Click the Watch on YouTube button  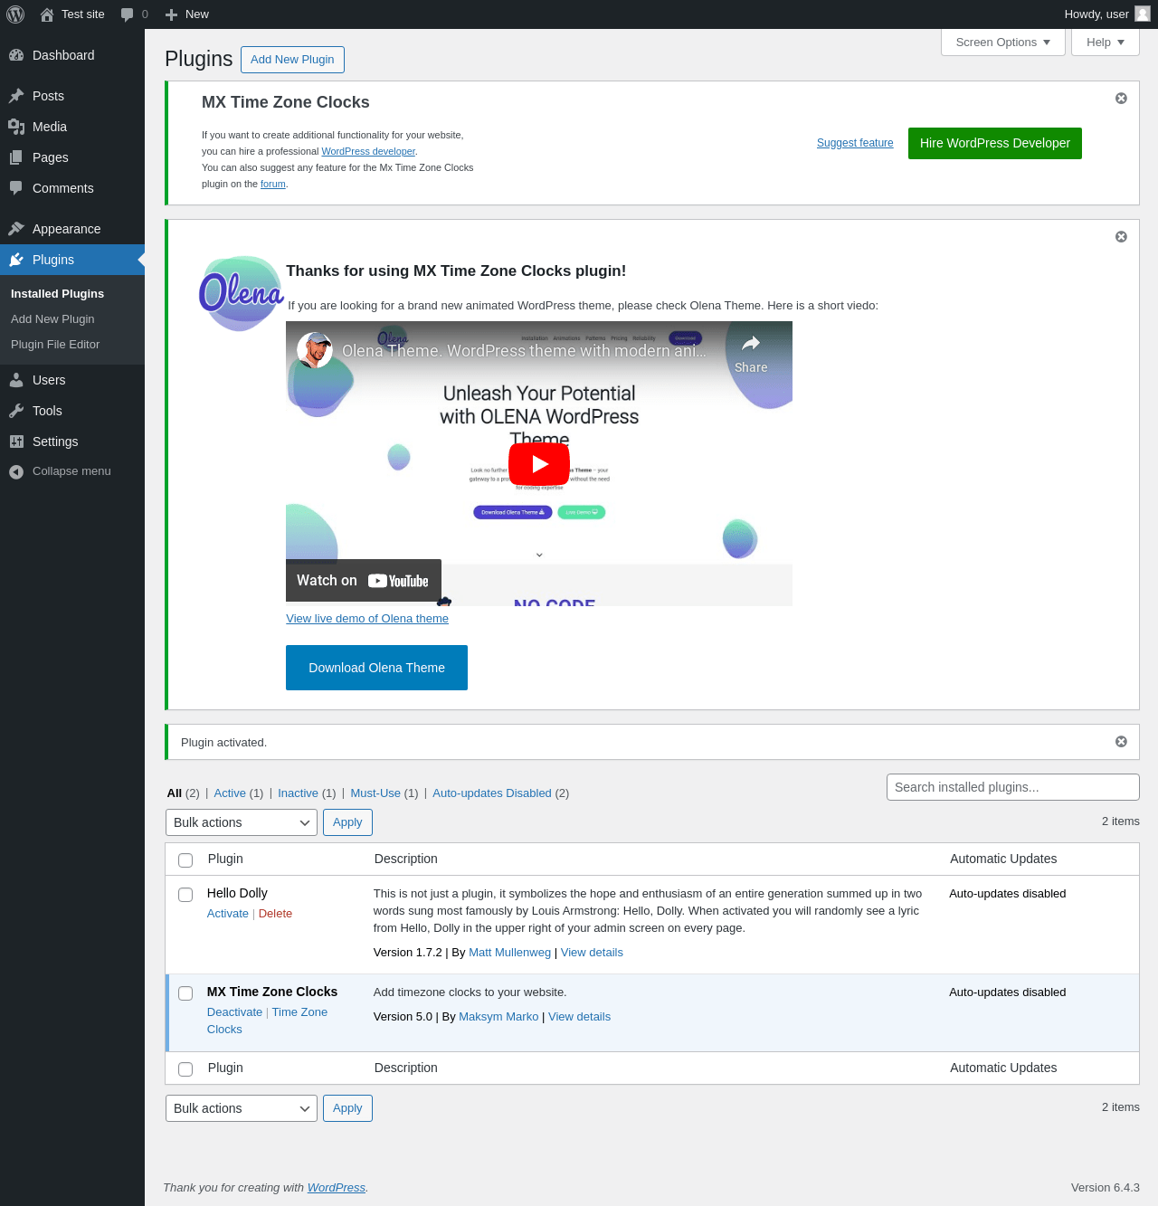pos(364,581)
